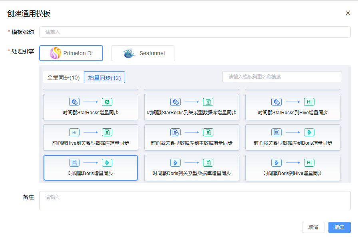The height and width of the screenshot is (245, 358).
Task: Click Doris target icon in 时间戳关系型数据库到Doris增量同步 card
Action: (309, 132)
